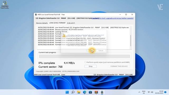The height and width of the screenshot is (95, 169).
Task: Click the status bar Kingston DataTraveler text
Action: tap(113, 74)
